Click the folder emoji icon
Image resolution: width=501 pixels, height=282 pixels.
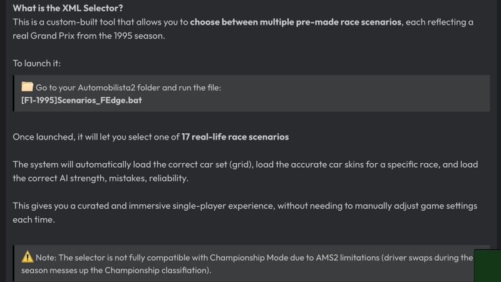27,87
